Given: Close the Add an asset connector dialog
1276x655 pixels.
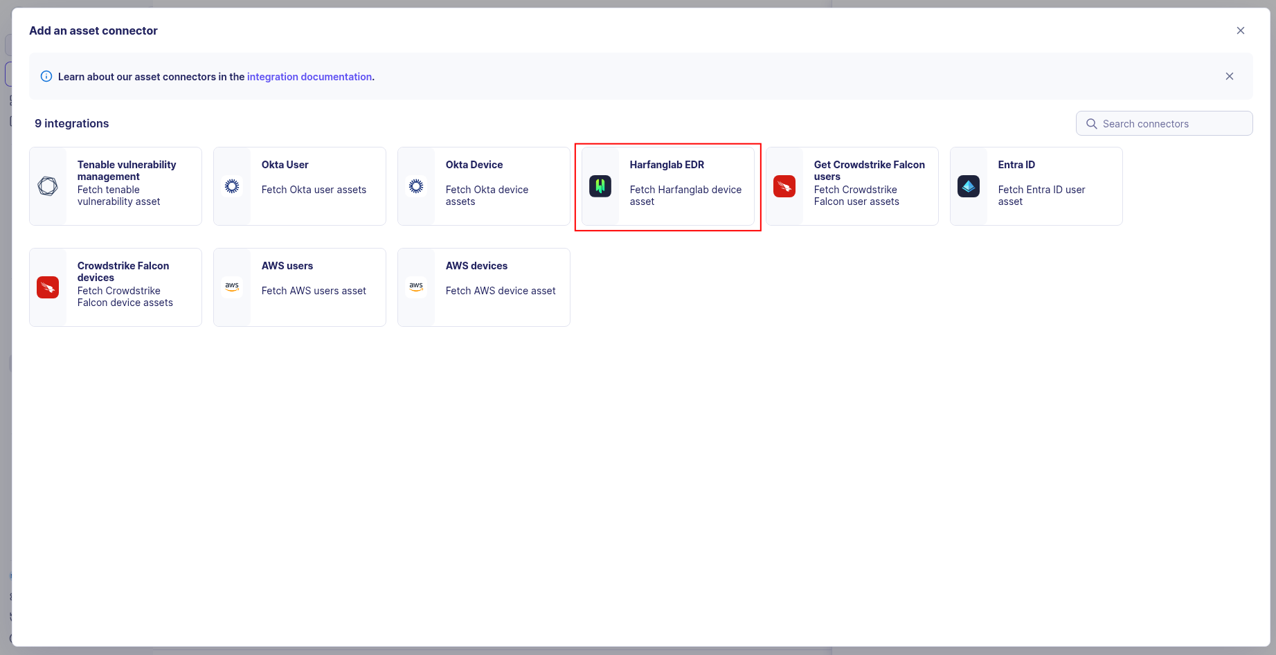Looking at the screenshot, I should 1241,30.
